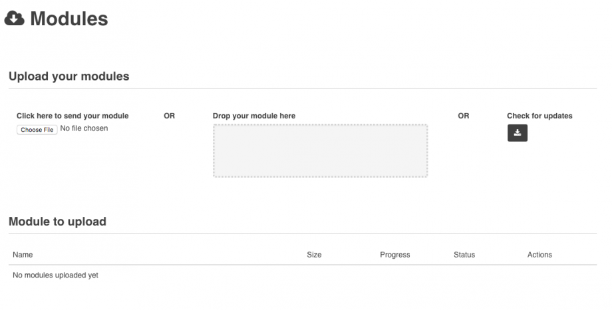Click the Progress column header
This screenshot has height=310, width=612.
(x=395, y=255)
